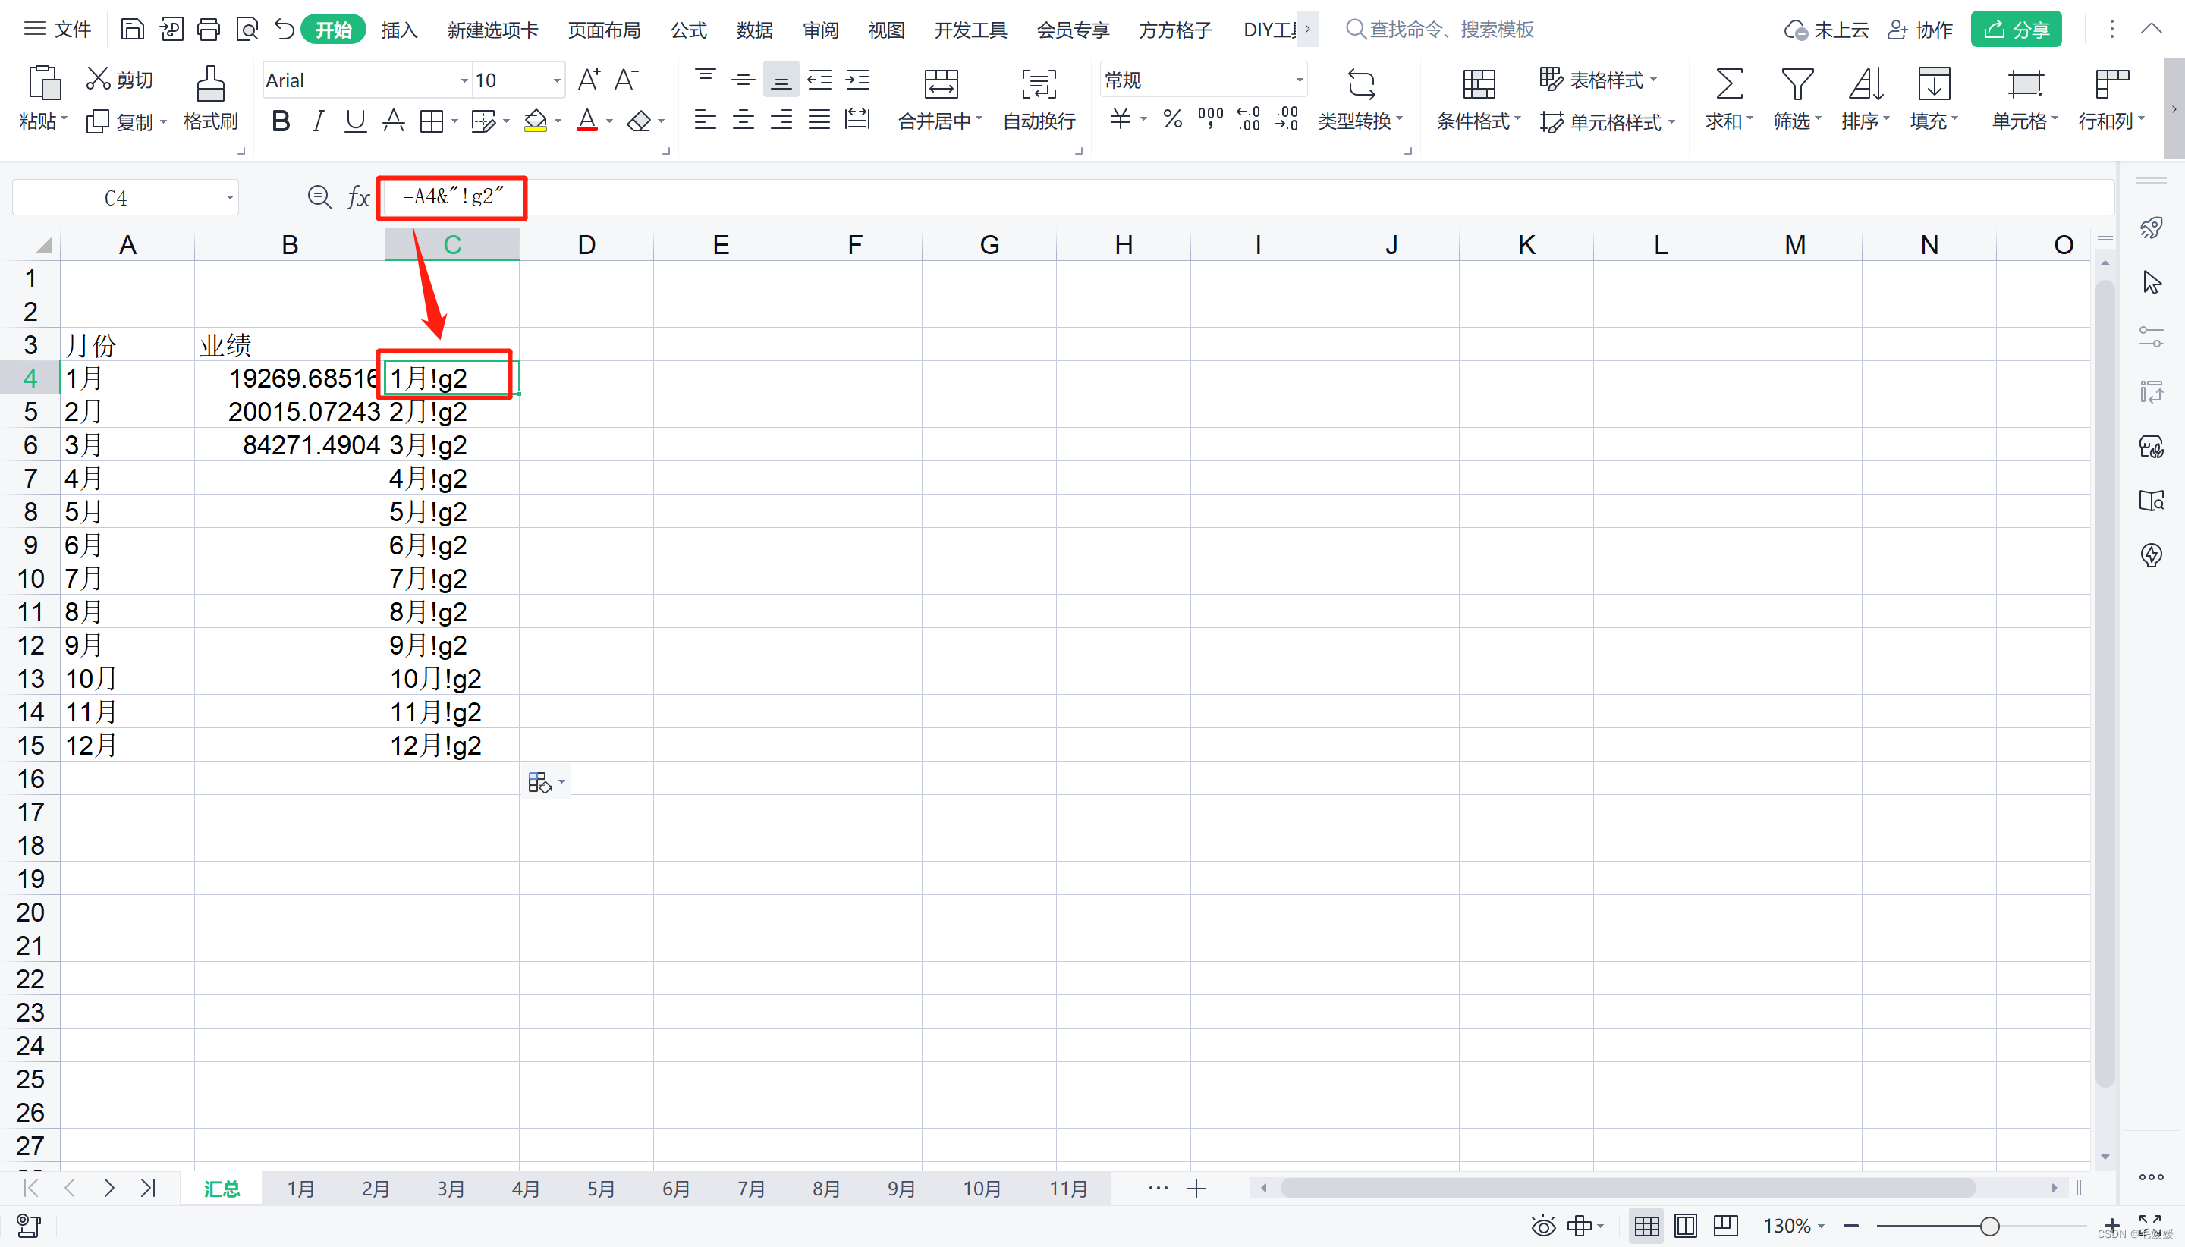Expand Conditional Formatting (条件格式) dropdown
Screen dimensions: 2185x1247
coord(1517,119)
